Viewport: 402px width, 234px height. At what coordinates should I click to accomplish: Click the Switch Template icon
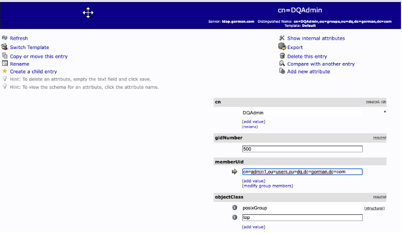point(5,47)
